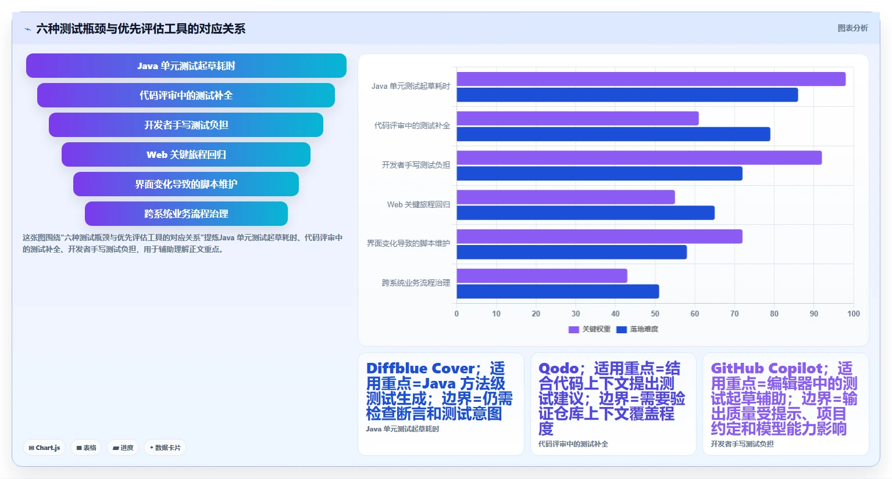This screenshot has height=479, width=892.
Task: Click the purple bar for Java 单元测试起草耗时
Action: coord(651,79)
